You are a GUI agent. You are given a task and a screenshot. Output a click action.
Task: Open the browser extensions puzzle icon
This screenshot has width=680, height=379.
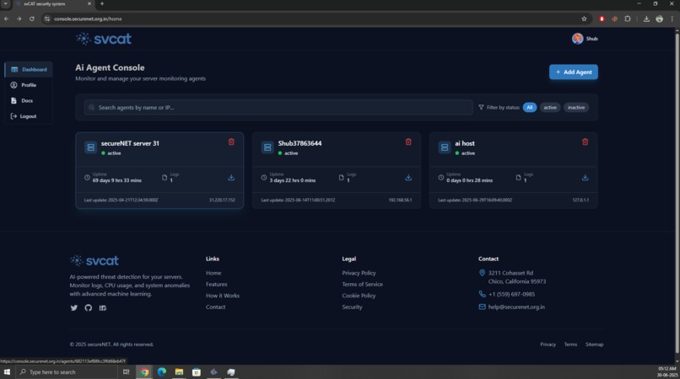(628, 19)
